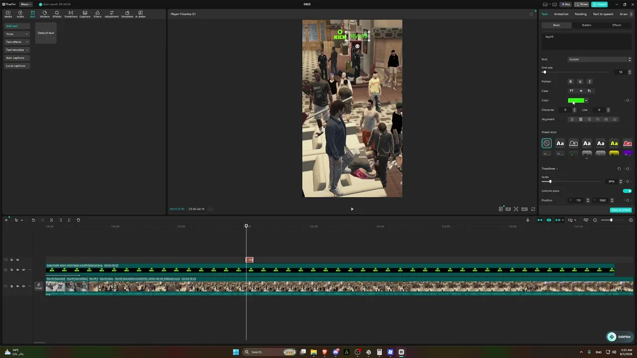Play the preview video
Screen dimensions: 637x358
(x=352, y=209)
